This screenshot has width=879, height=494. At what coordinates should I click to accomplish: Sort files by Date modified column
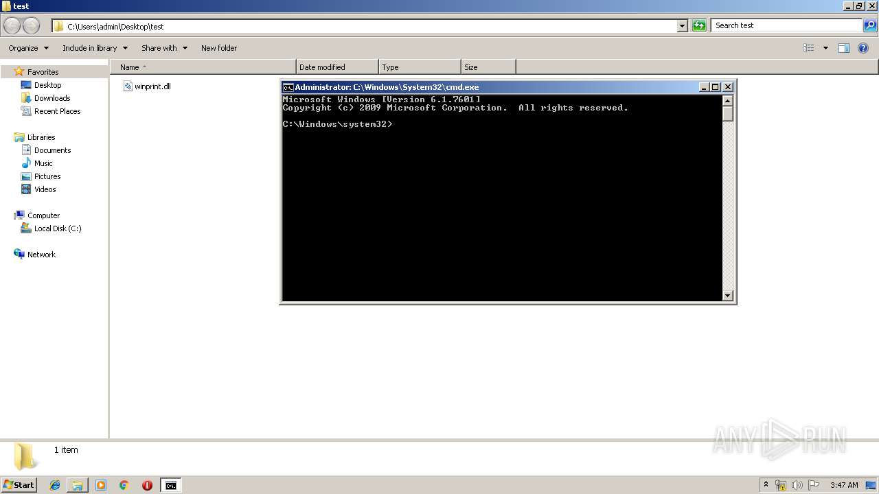337,67
